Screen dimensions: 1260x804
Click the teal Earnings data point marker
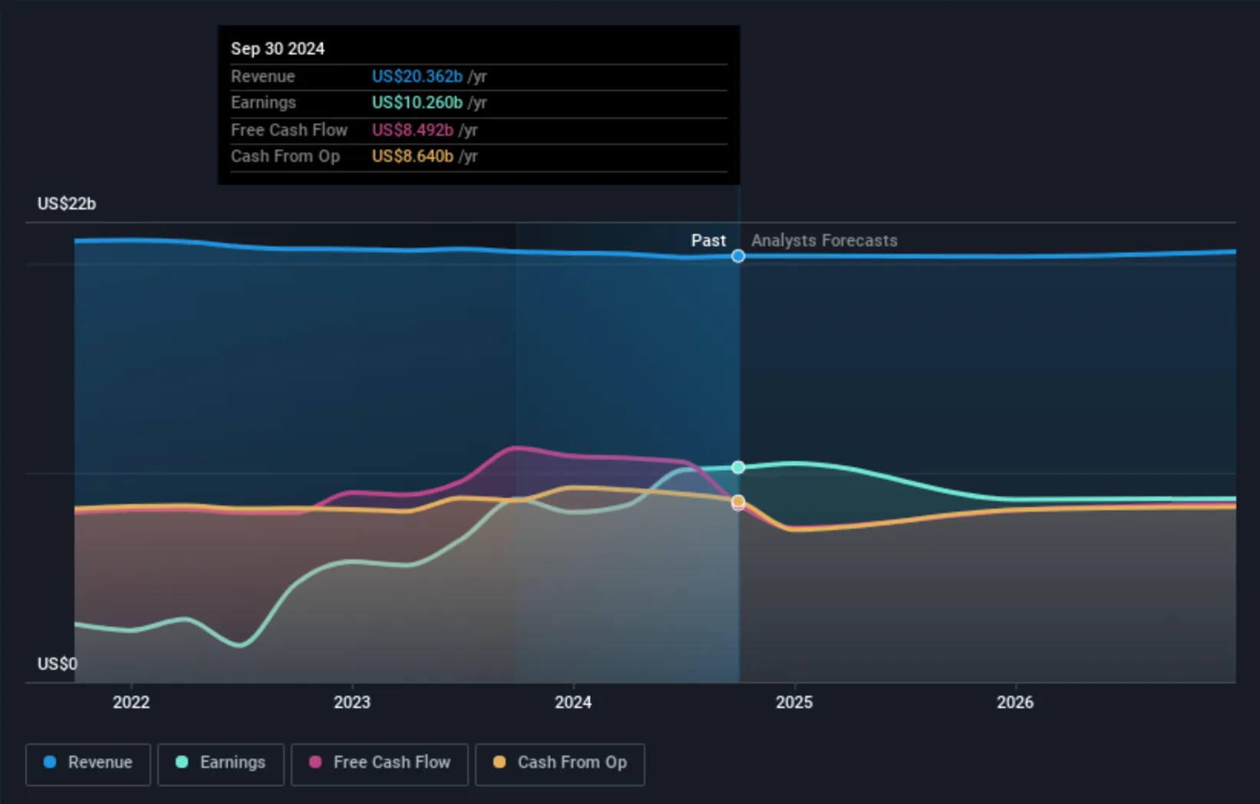click(737, 467)
